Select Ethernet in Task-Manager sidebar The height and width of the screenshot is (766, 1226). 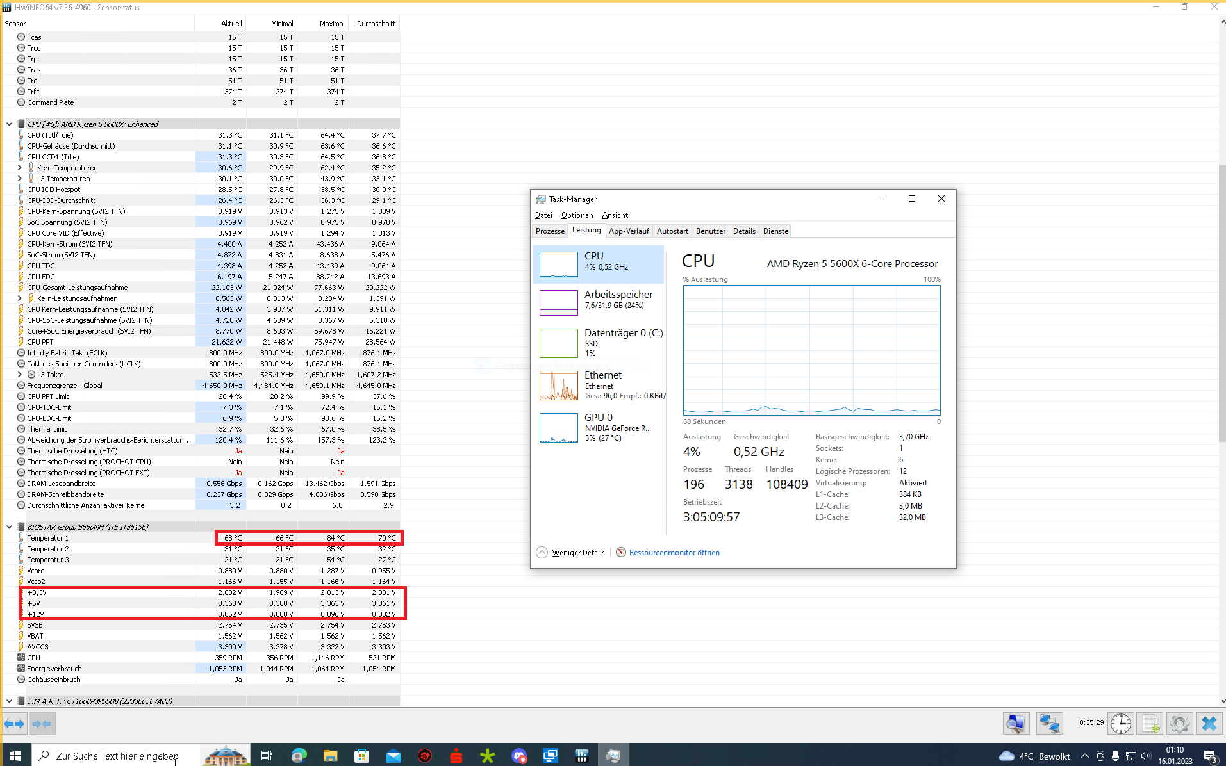[599, 385]
